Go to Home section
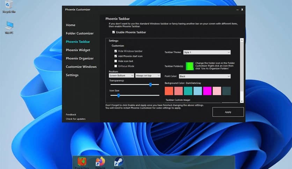The width and height of the screenshot is (292, 169). pyautogui.click(x=71, y=25)
